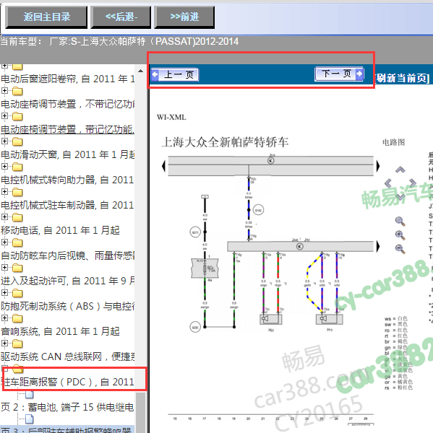Image resolution: width=433 pixels, height=433 pixels.
Task: Expand the 驱动系统 CAN 总线联网 tree node
Action: coord(4,344)
